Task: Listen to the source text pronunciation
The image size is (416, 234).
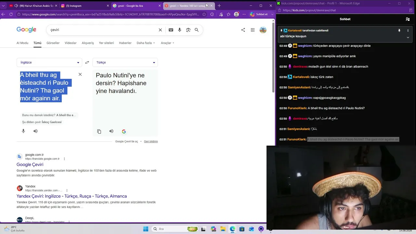Action: (x=35, y=131)
